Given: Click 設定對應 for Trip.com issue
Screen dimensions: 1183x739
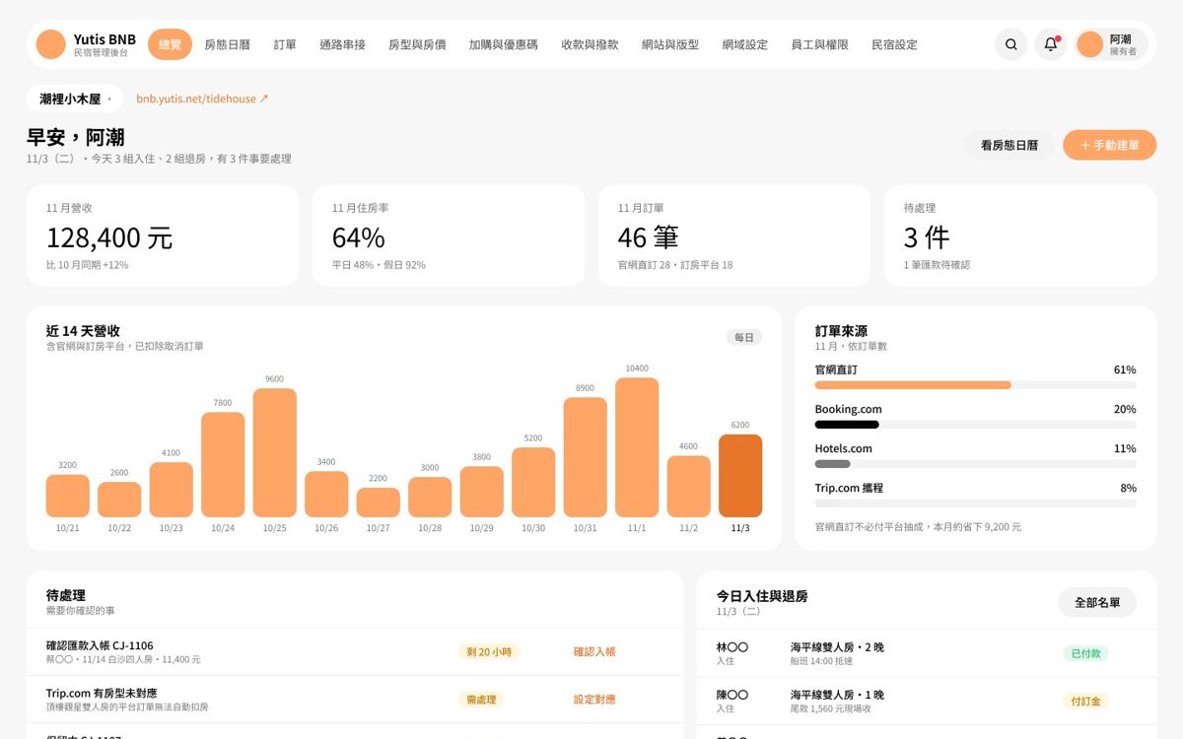Looking at the screenshot, I should tap(594, 700).
